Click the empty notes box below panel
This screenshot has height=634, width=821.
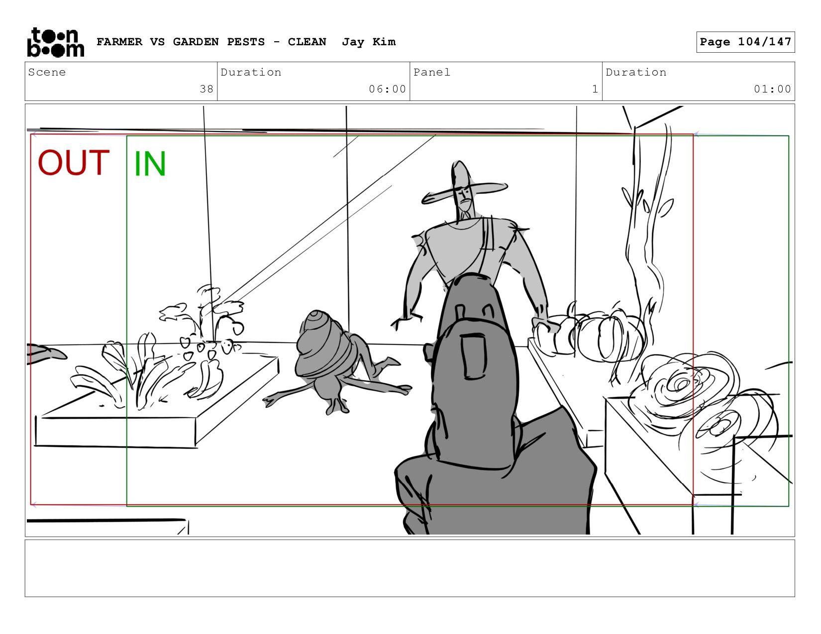pos(410,568)
